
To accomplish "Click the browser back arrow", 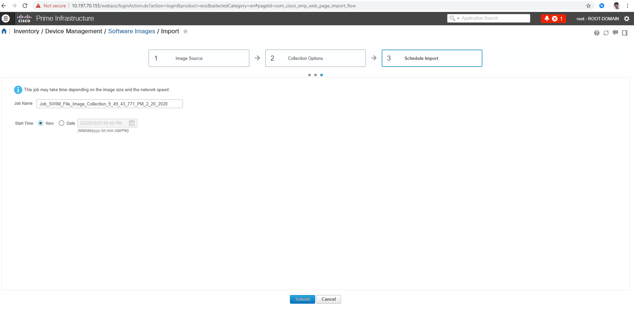I will coord(4,6).
